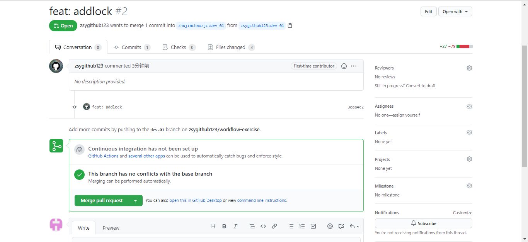
Task: Click the diff stat color bar
Action: coord(465,47)
